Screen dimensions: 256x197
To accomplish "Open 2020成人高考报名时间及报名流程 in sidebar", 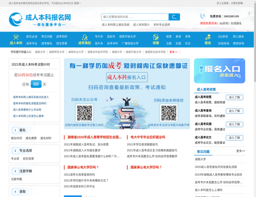I will [215, 167].
